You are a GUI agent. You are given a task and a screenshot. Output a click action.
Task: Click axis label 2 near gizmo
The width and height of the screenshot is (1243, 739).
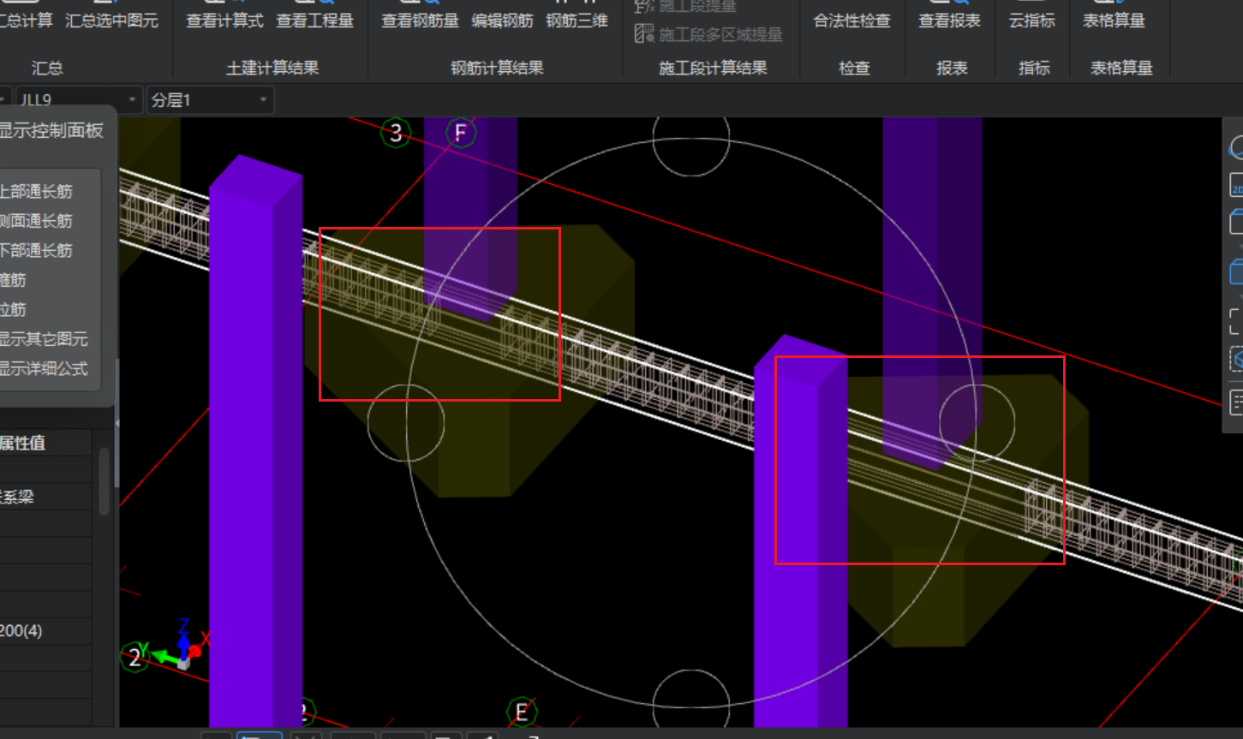coord(134,658)
